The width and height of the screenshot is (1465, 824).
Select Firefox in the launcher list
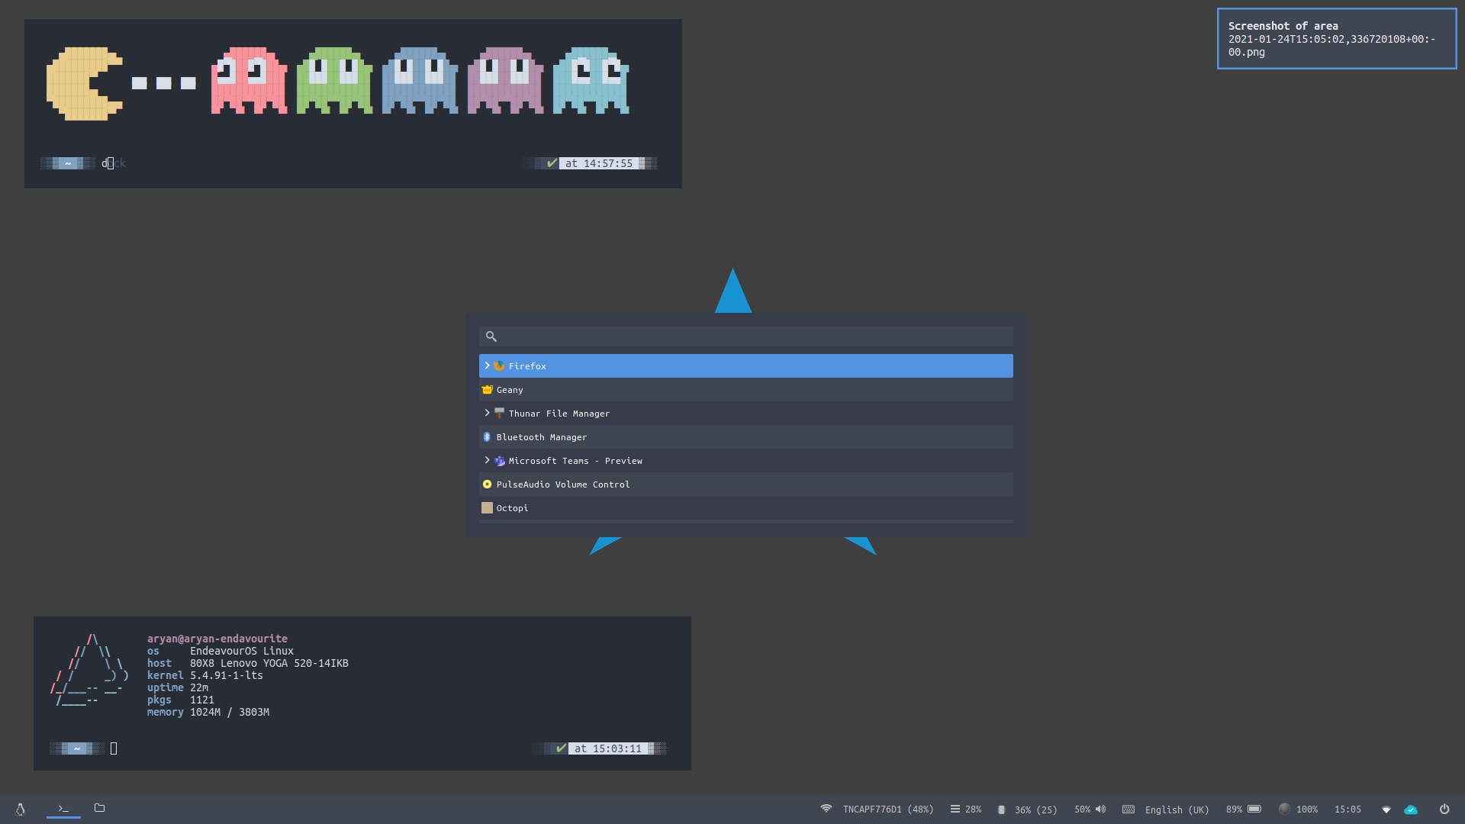(745, 366)
